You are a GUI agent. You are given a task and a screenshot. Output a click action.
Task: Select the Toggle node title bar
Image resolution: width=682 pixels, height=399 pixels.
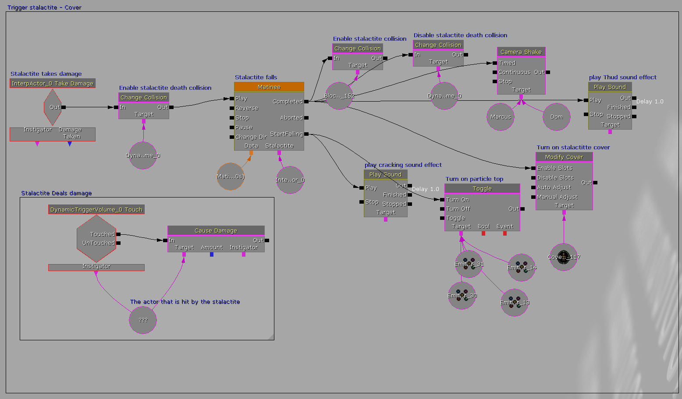tap(482, 189)
